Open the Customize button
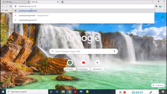The width and height of the screenshot is (167, 94). coord(158,85)
